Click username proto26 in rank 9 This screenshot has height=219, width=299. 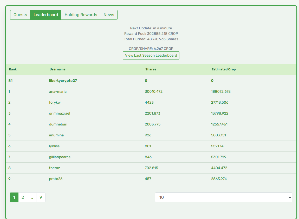[56, 179]
